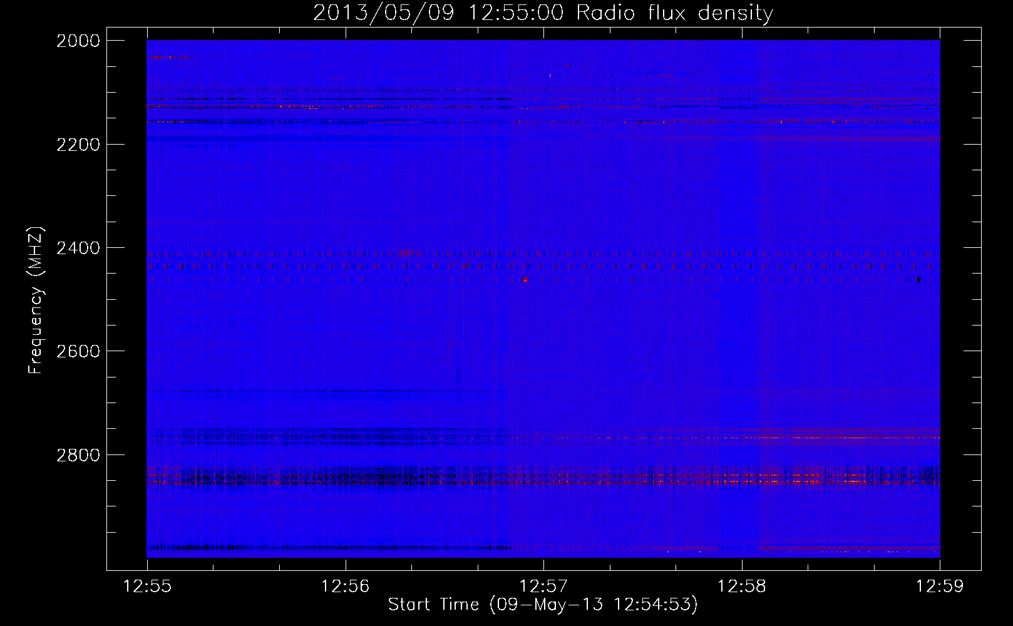Click the short red streak near 2030 MHz at 12:55
The image size is (1013, 626).
click(170, 57)
